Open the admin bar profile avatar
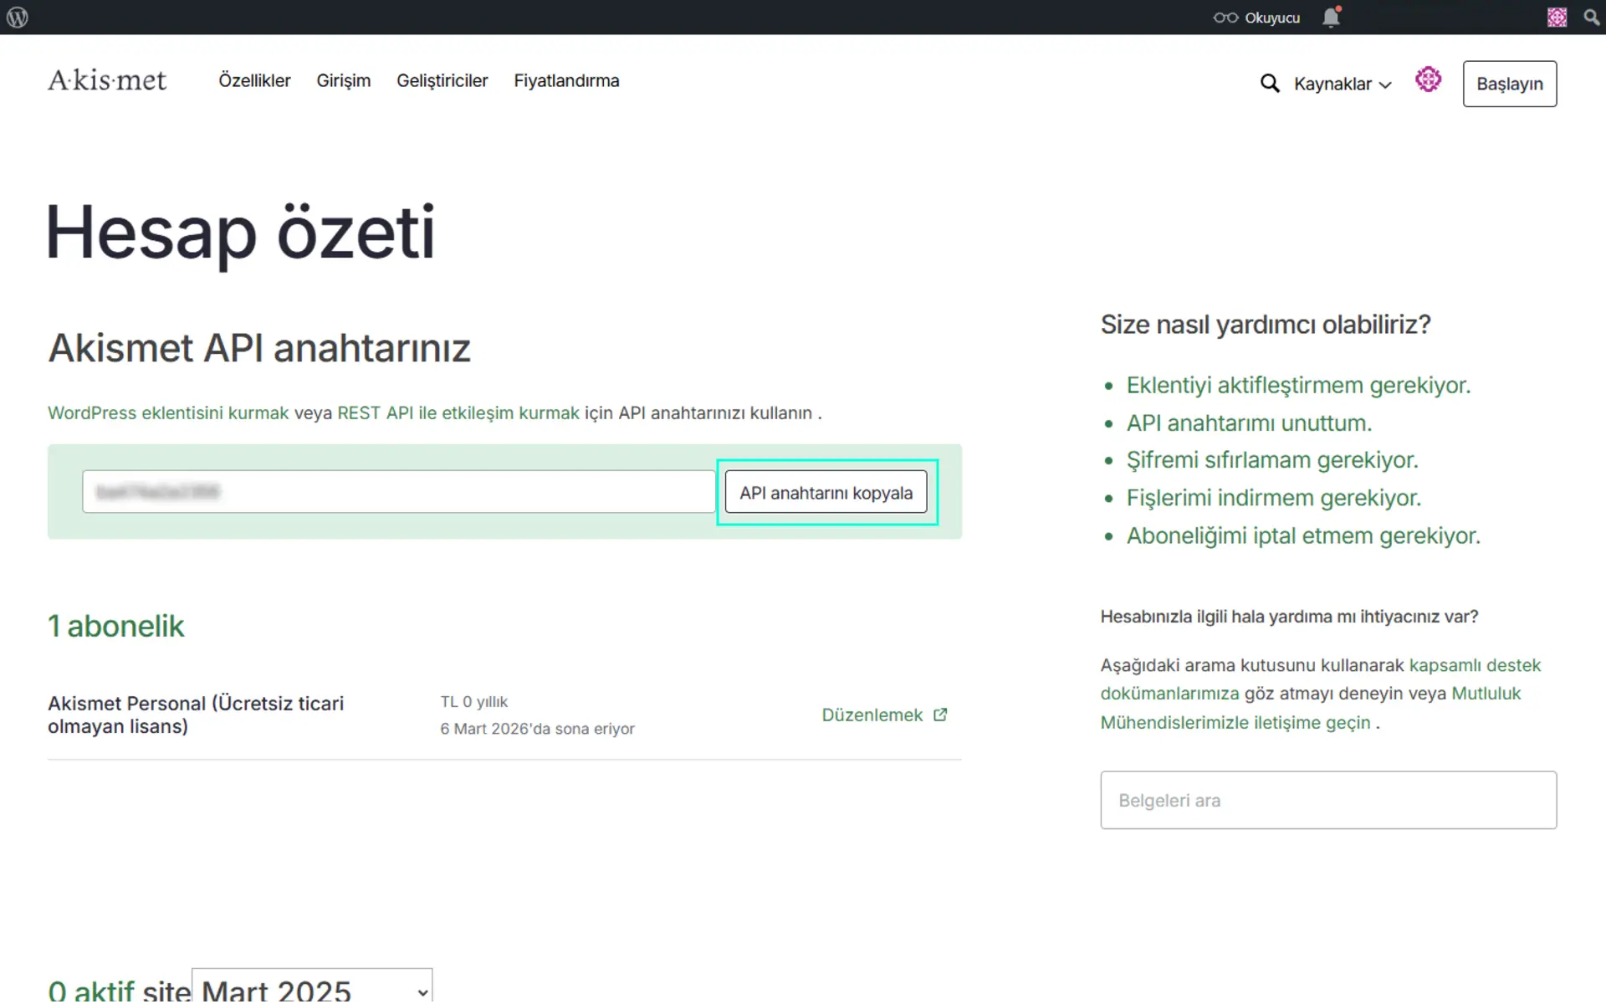The image size is (1606, 1004). pos(1557,17)
